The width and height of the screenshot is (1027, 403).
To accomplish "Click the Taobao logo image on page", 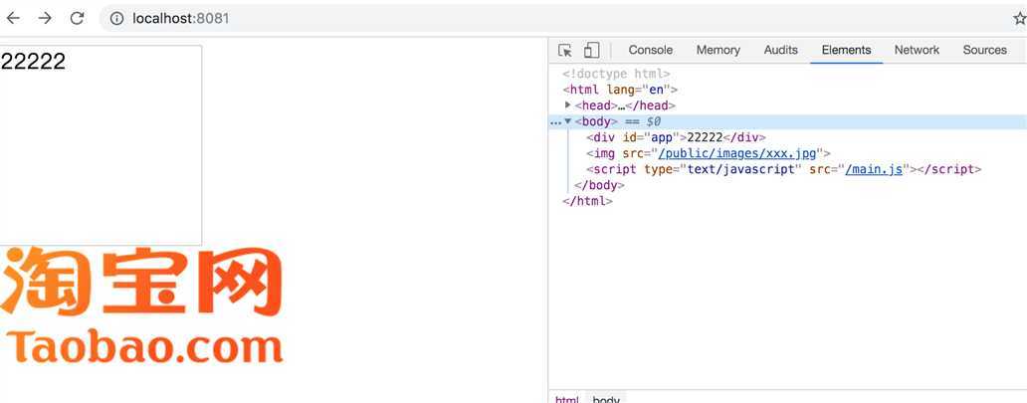I will point(141,304).
